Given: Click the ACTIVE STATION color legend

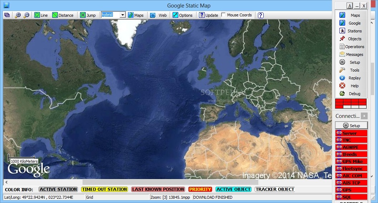Looking at the screenshot, I should click(x=58, y=189).
